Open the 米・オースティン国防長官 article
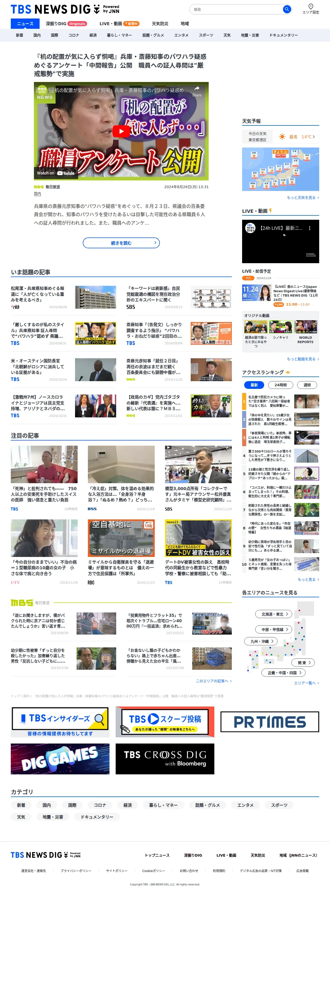Viewport: 330px width, 990px height. click(x=63, y=370)
